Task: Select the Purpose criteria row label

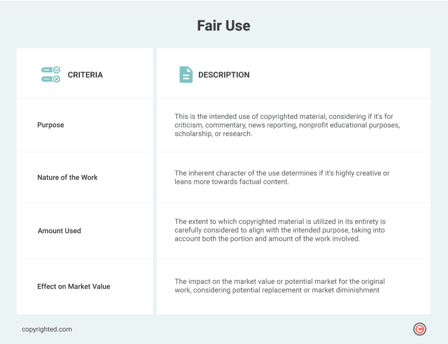Action: (x=51, y=125)
